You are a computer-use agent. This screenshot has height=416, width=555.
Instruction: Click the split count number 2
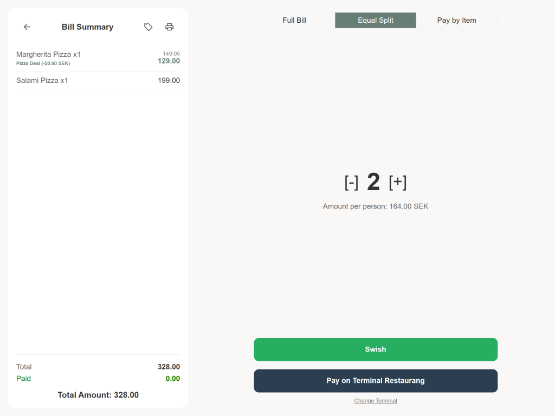coord(373,182)
